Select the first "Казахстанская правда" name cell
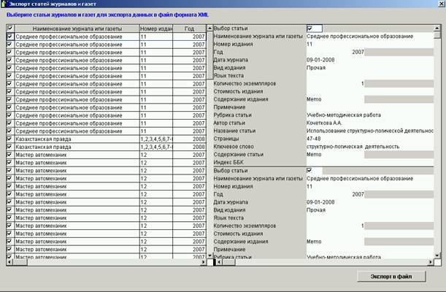 coord(77,139)
